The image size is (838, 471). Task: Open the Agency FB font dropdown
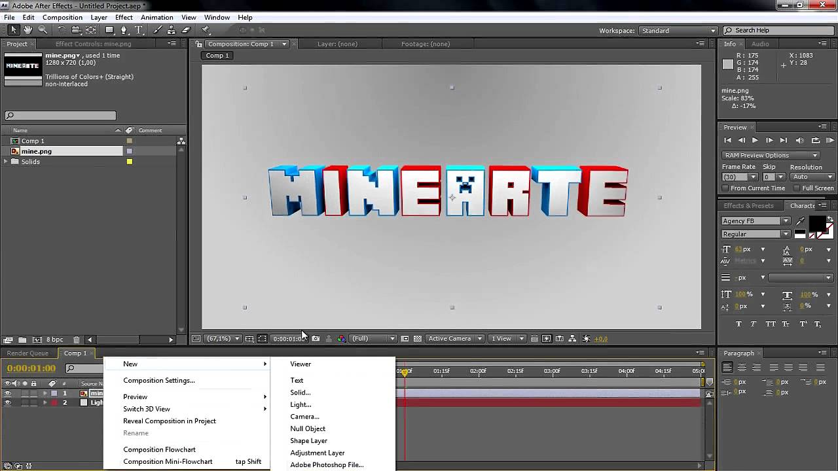pyautogui.click(x=756, y=221)
